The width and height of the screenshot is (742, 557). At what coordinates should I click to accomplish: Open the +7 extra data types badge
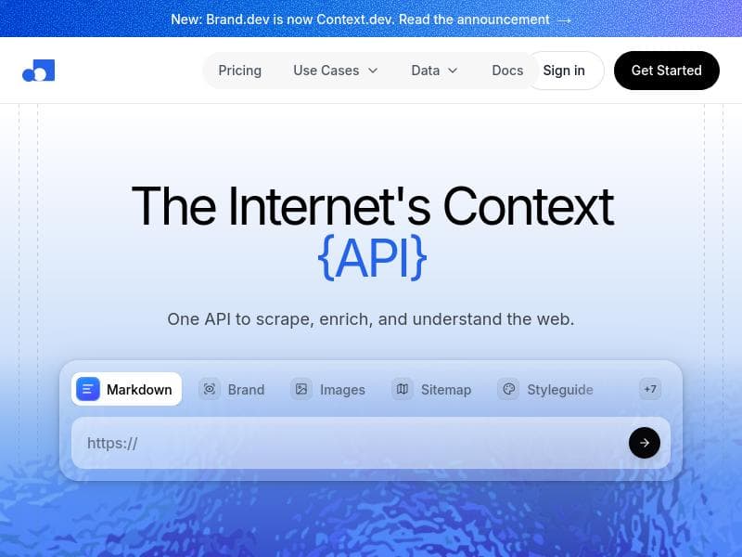point(650,389)
